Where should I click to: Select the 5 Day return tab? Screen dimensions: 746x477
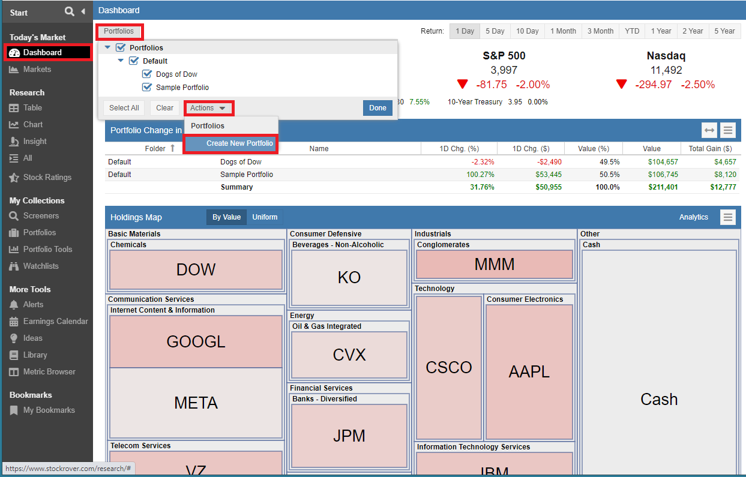(495, 31)
